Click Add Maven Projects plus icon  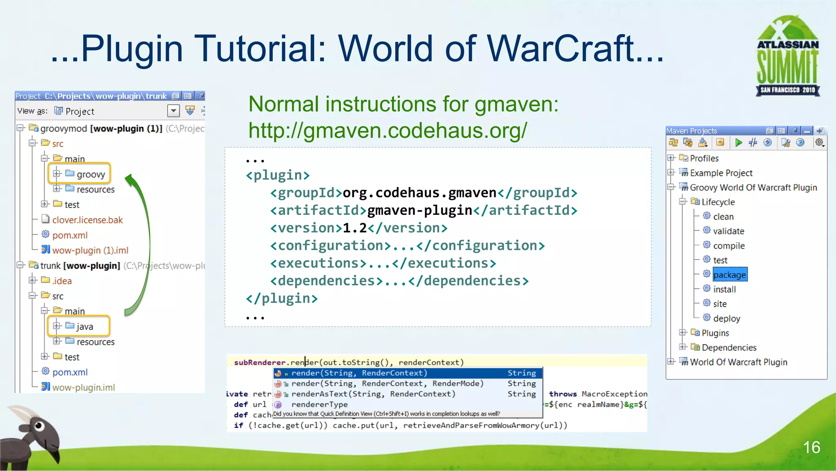[x=720, y=143]
